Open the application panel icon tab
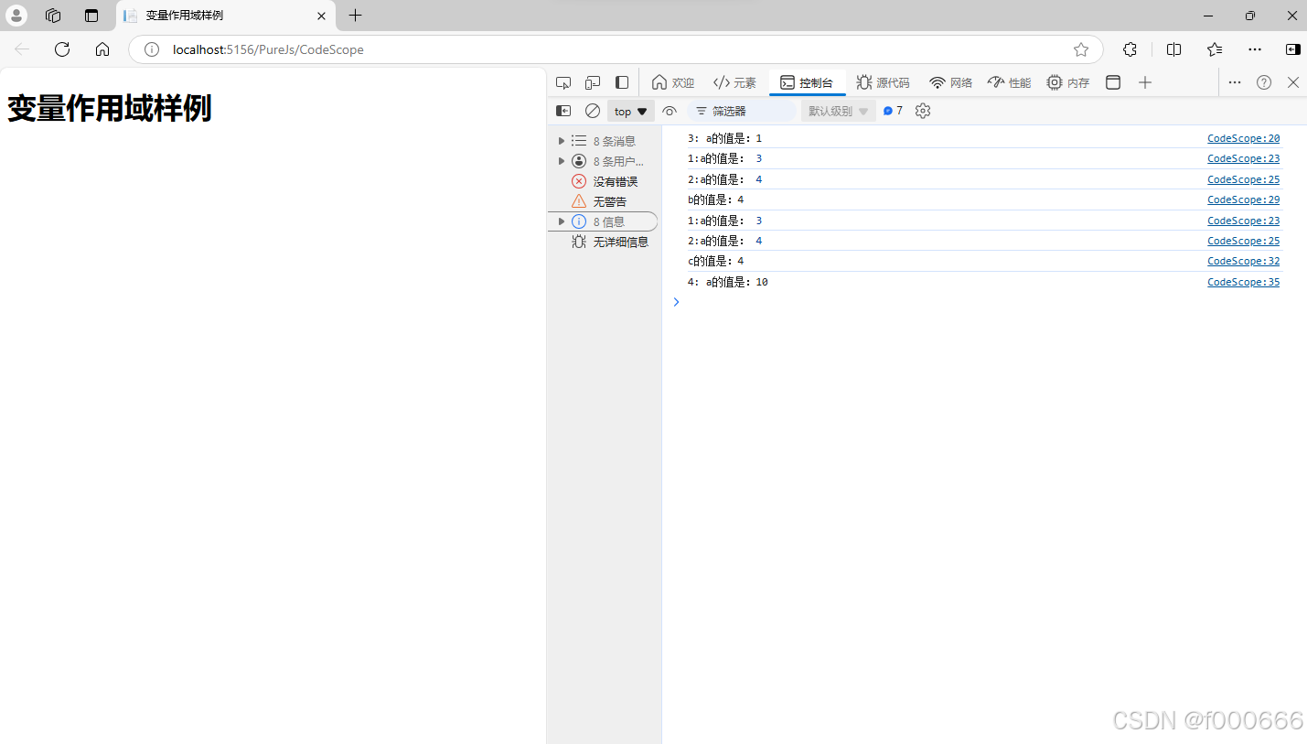This screenshot has width=1307, height=744. pos(1113,82)
